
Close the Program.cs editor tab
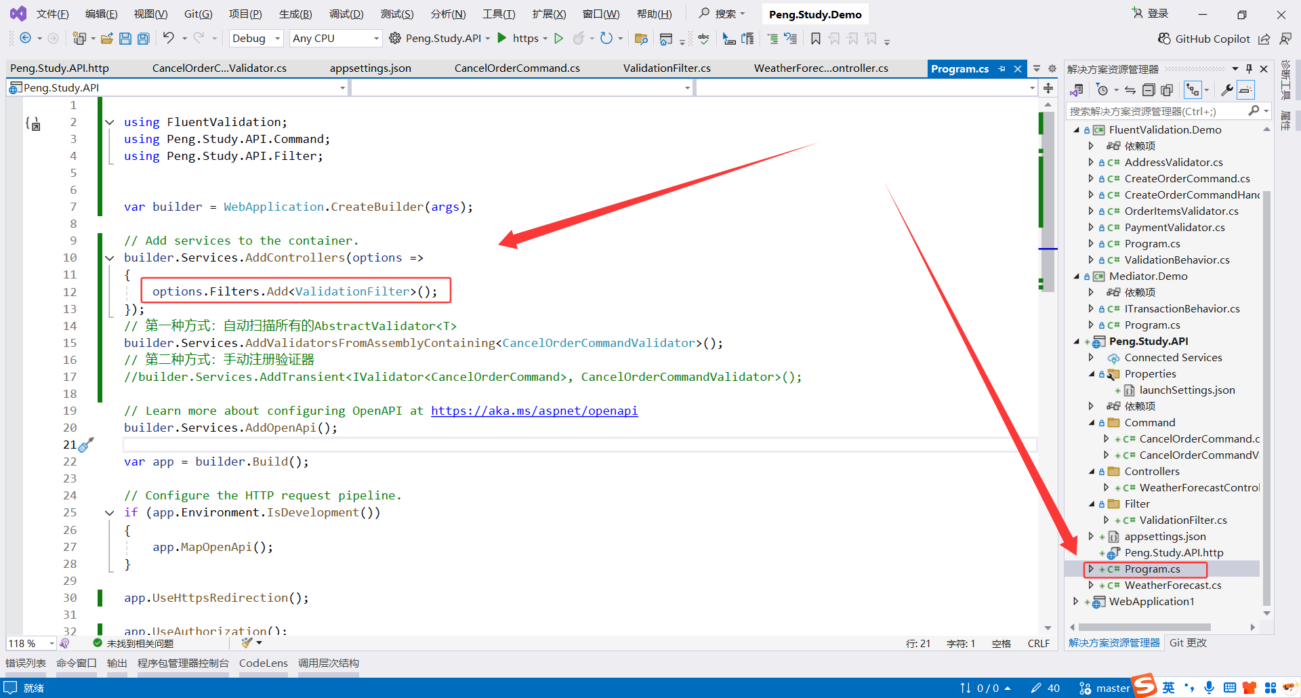pos(1018,68)
